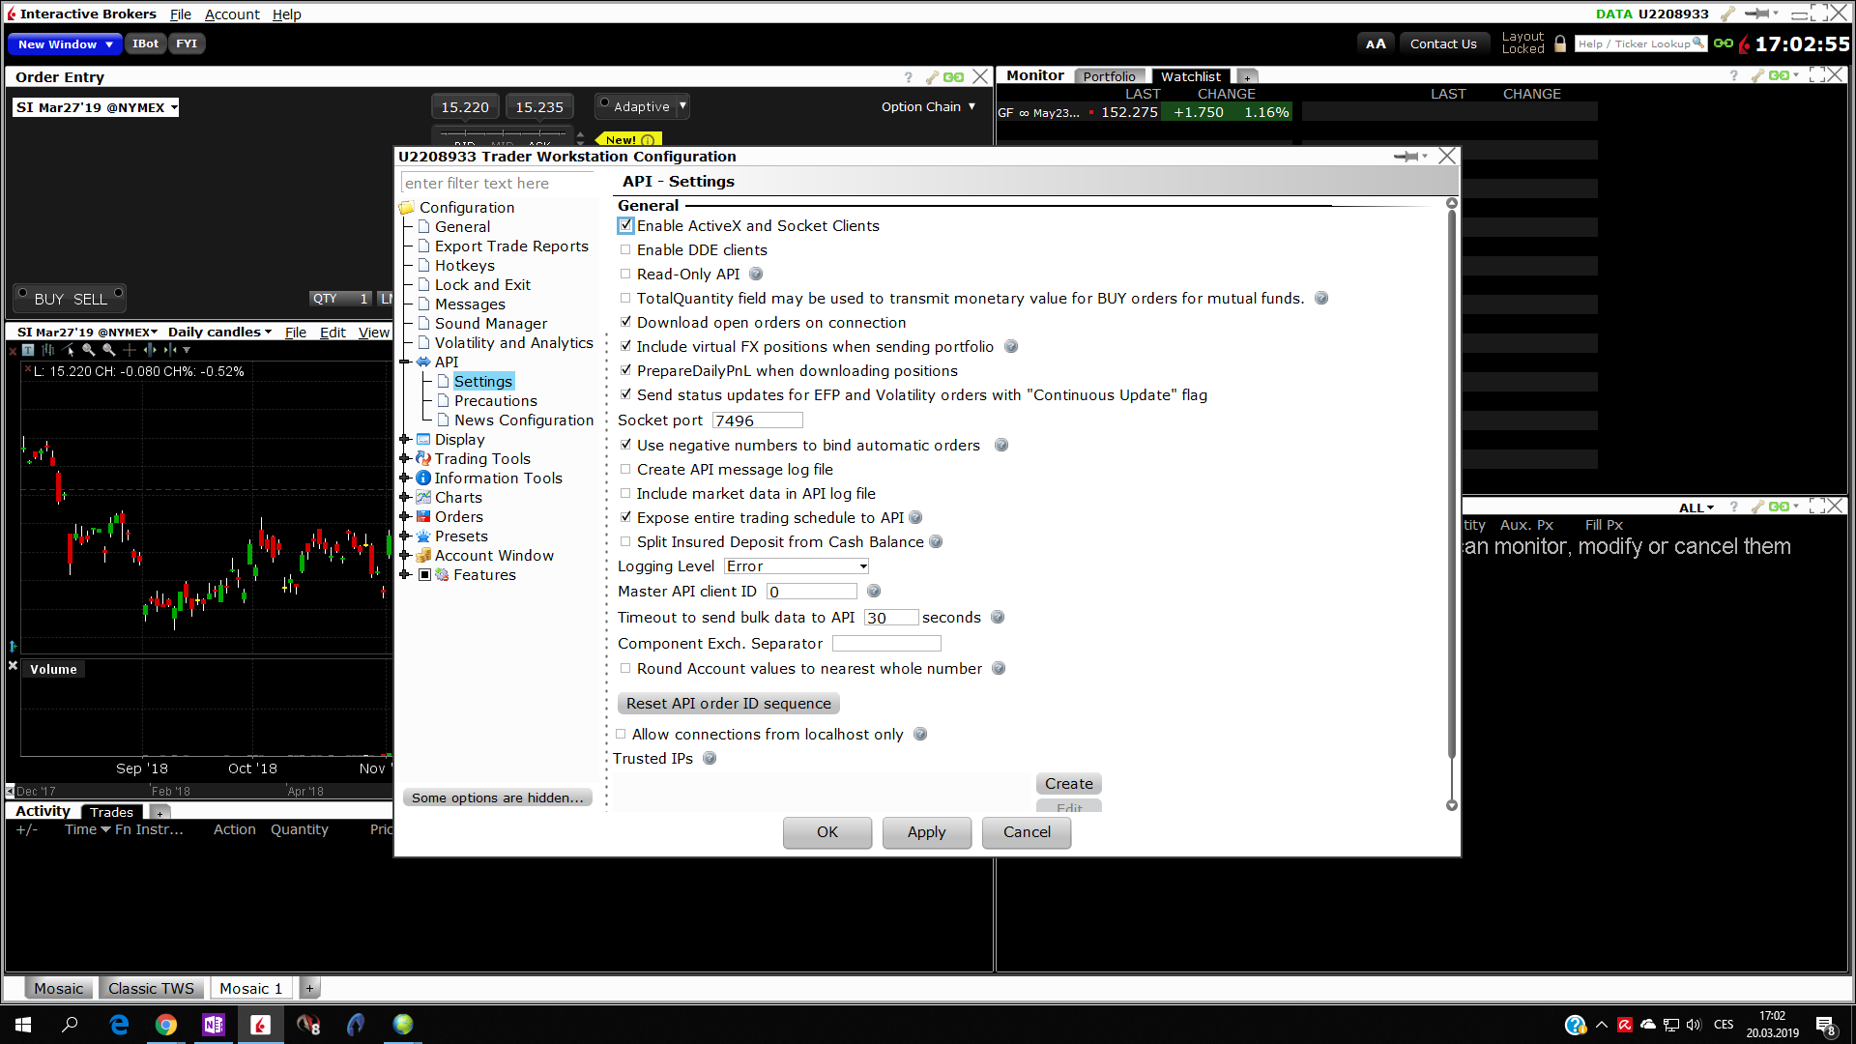Click the info icon next to Trusted IPs
This screenshot has width=1856, height=1044.
click(710, 759)
